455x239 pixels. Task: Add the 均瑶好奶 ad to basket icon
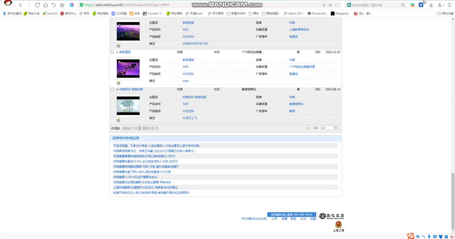(x=118, y=120)
